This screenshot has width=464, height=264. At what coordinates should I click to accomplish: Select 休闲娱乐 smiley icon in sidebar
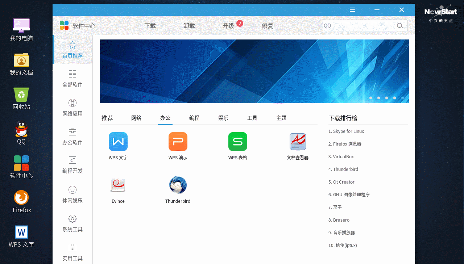(x=72, y=190)
